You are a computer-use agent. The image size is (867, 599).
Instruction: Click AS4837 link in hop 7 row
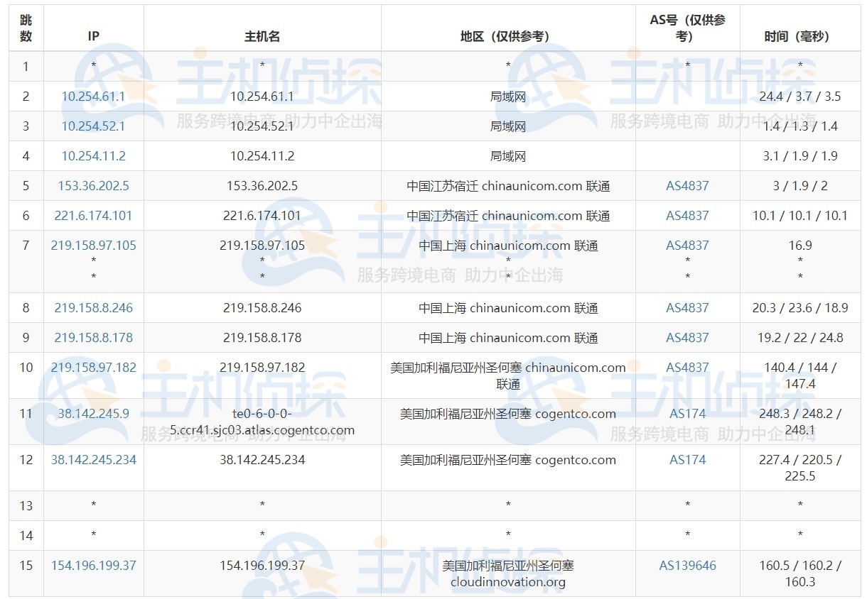[687, 246]
